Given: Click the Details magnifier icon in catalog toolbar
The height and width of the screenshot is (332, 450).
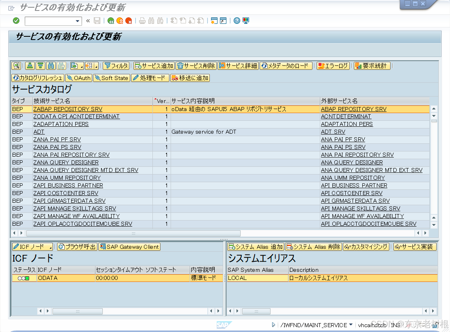Looking at the screenshot, I should coord(16,66).
